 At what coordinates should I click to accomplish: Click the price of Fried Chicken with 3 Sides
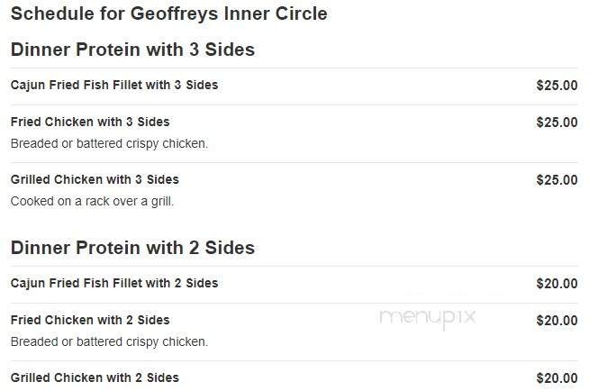(x=557, y=123)
